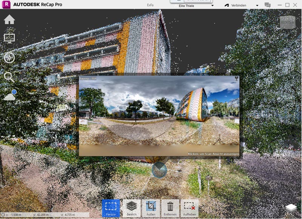
Task: Expand the Verbinden dropdown arrow
Action: point(257,6)
